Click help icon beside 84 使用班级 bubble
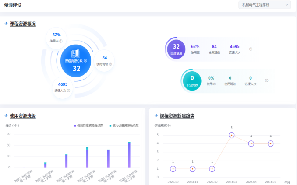 coord(110,64)
